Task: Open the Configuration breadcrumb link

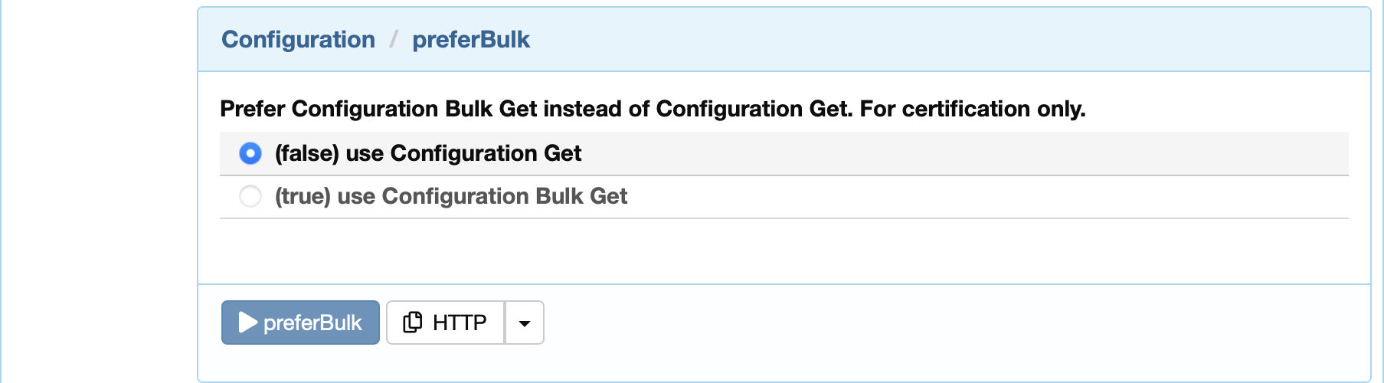Action: click(298, 40)
